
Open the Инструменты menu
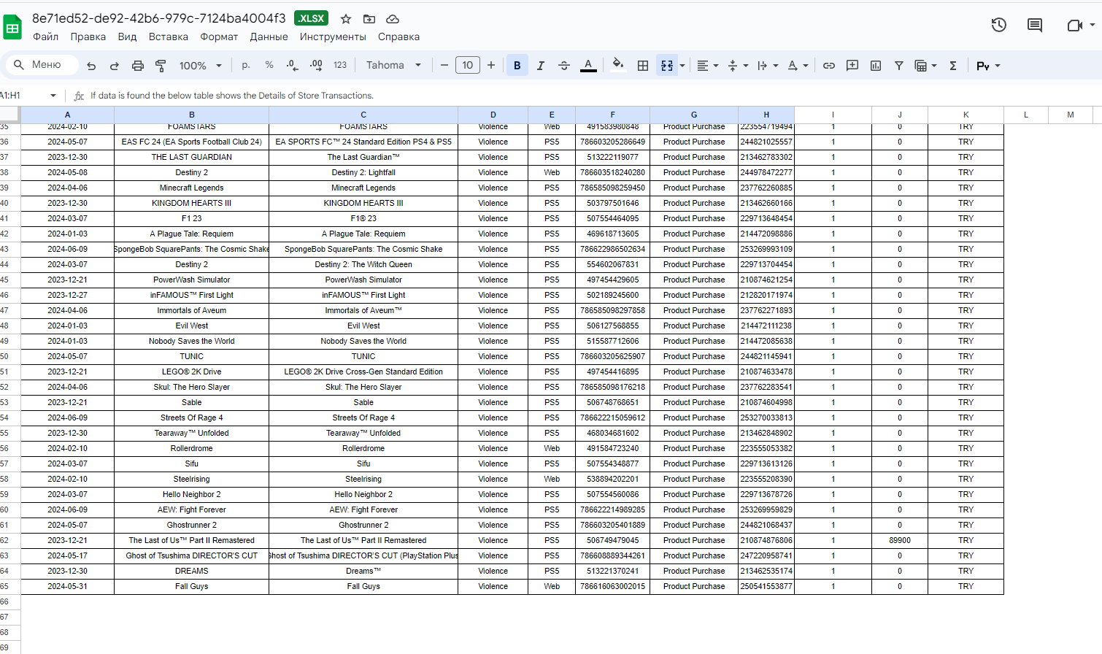[x=333, y=36]
